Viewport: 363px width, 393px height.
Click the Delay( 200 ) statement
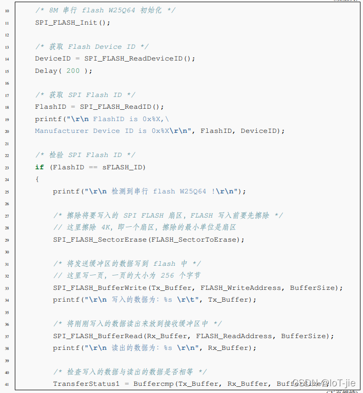64,71
